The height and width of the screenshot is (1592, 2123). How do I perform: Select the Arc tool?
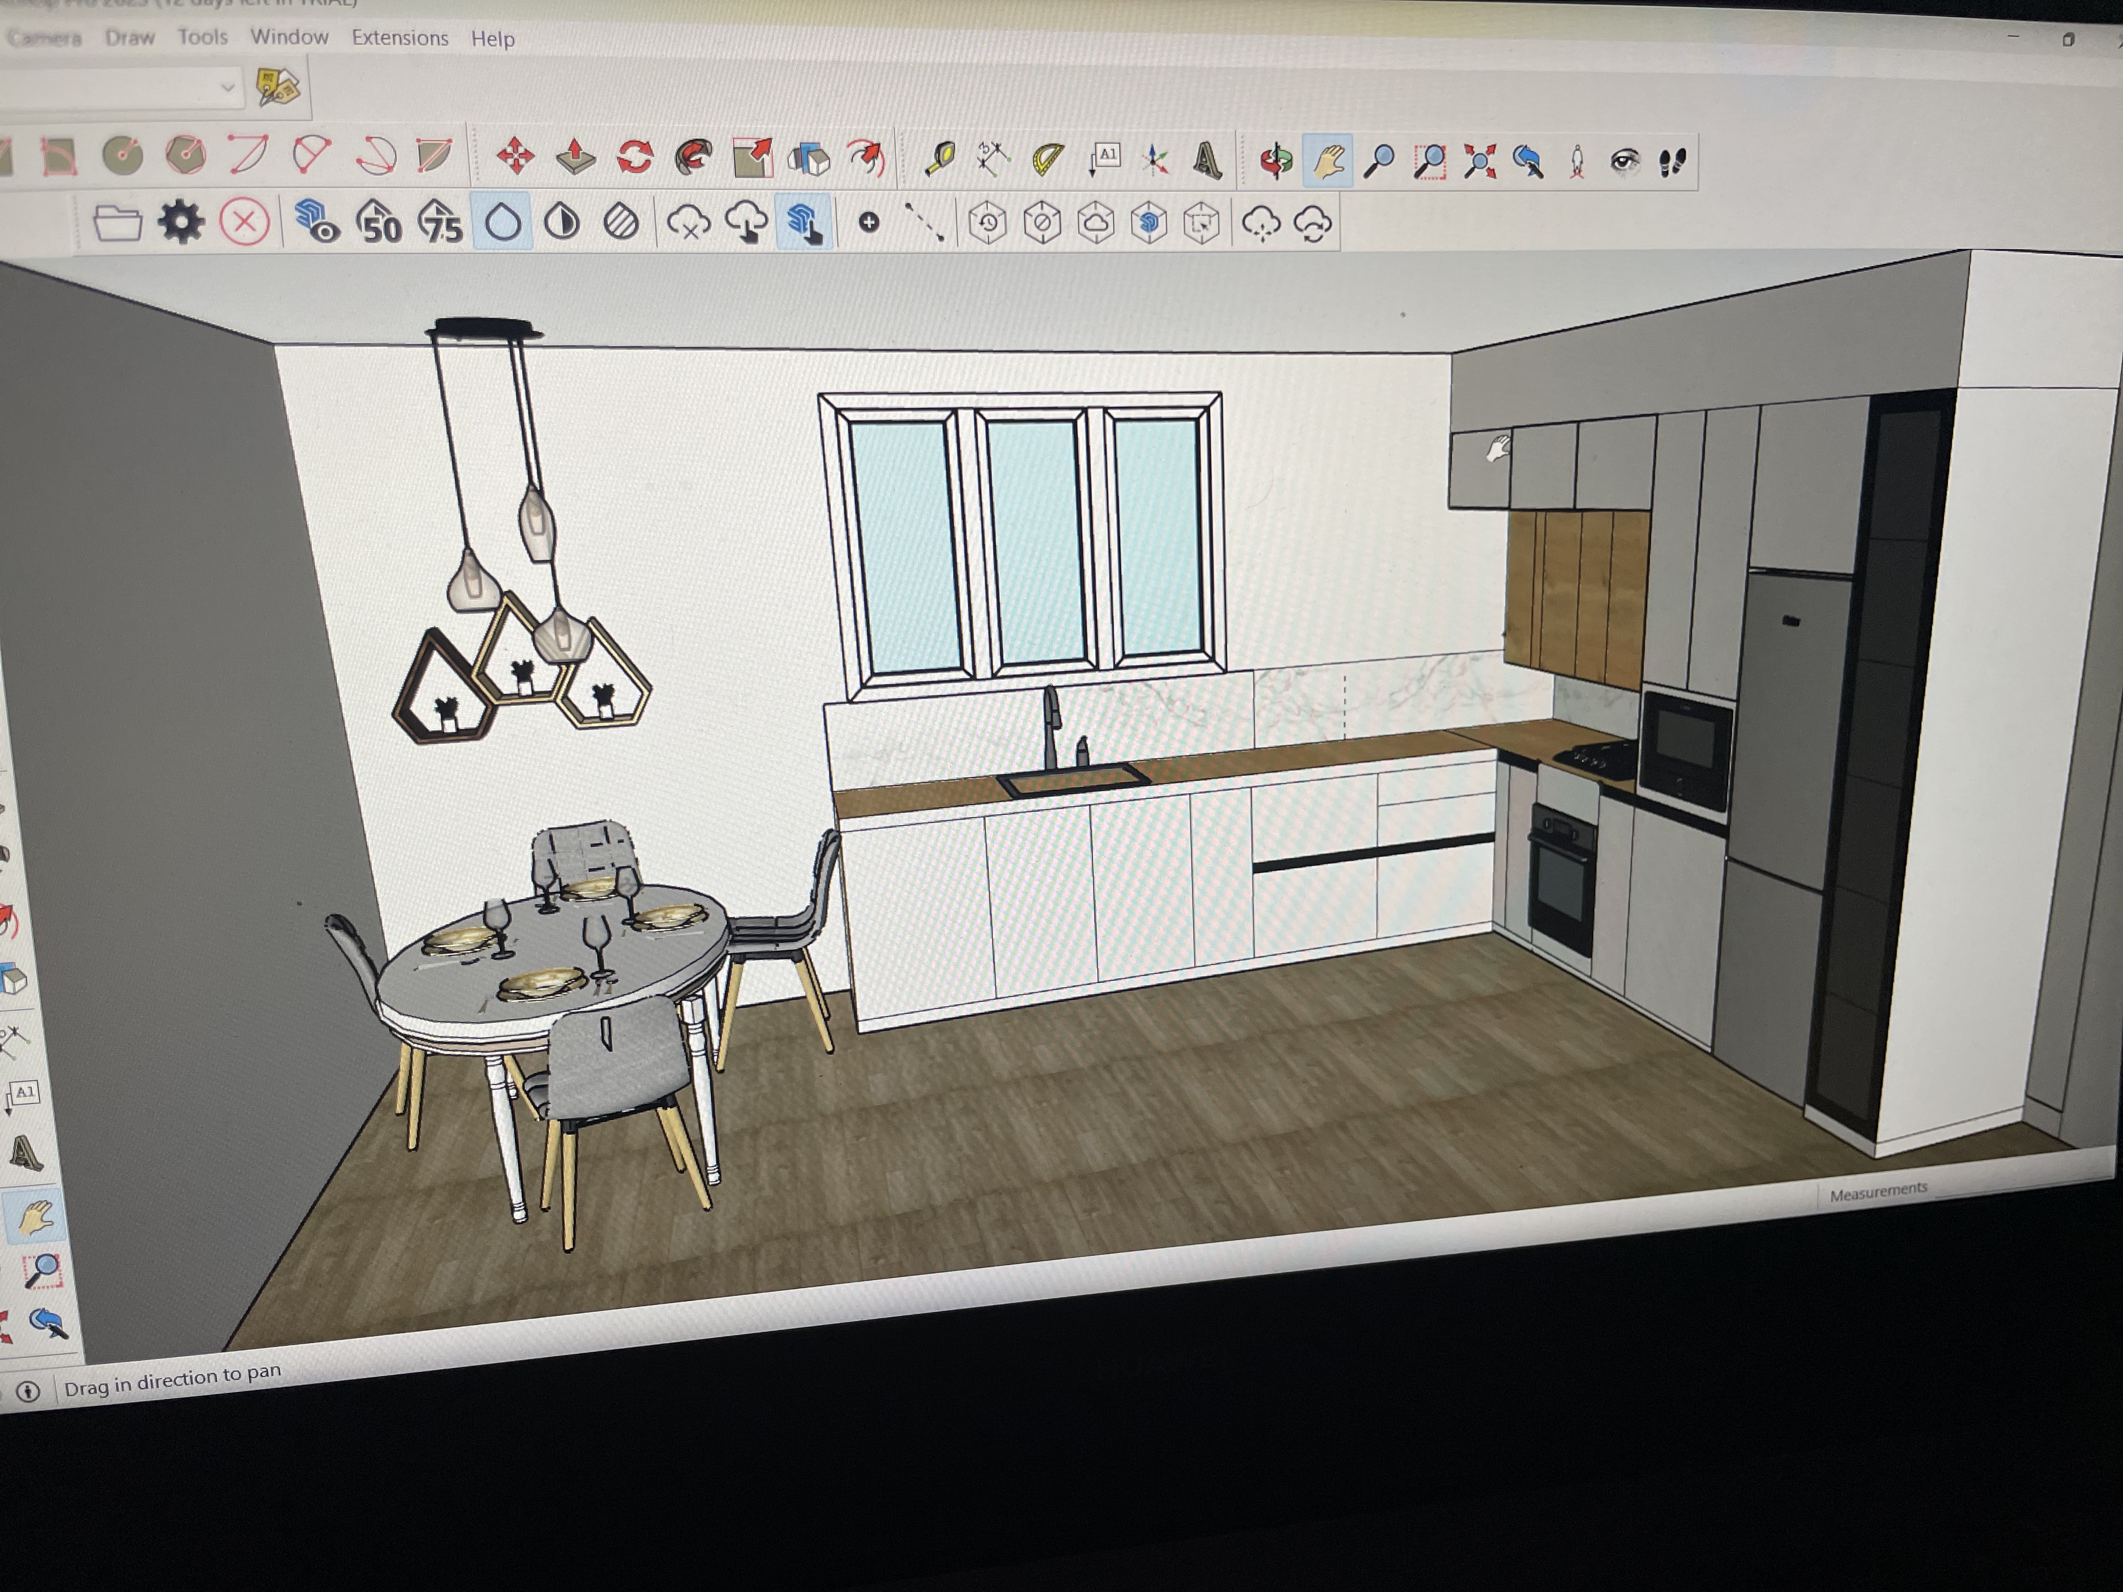[247, 154]
